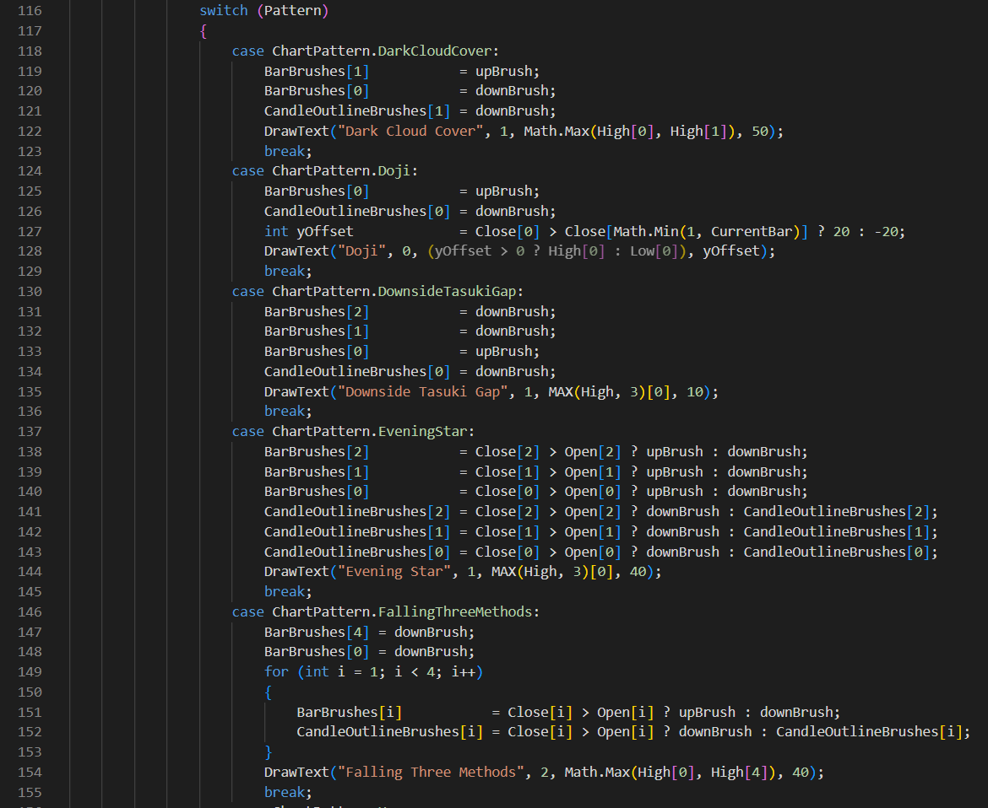Click the yOffset declaration after int
This screenshot has height=808, width=988.
pos(324,231)
